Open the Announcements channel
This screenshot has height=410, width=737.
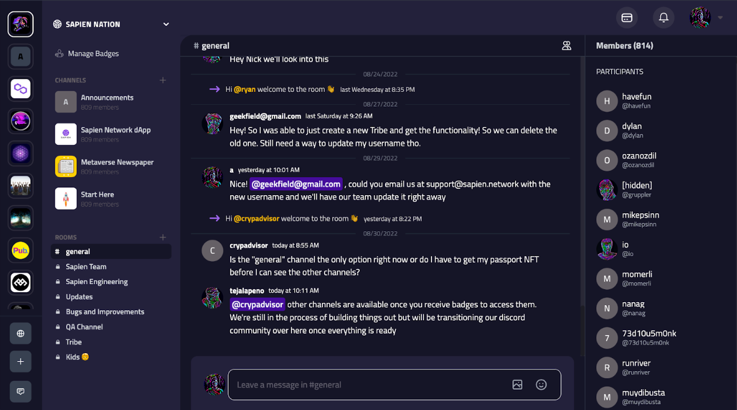pos(107,102)
